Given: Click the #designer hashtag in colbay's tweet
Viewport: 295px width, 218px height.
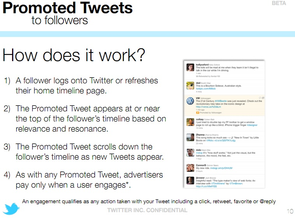Looking at the screenshot, I should click(x=252, y=125).
